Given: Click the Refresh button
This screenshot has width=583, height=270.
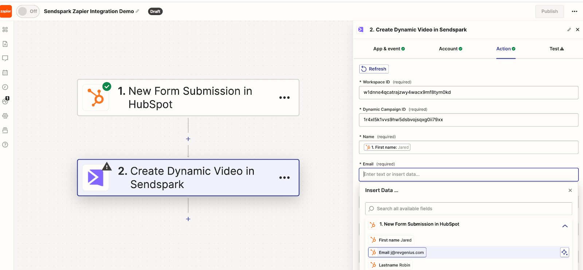Looking at the screenshot, I should (x=374, y=69).
